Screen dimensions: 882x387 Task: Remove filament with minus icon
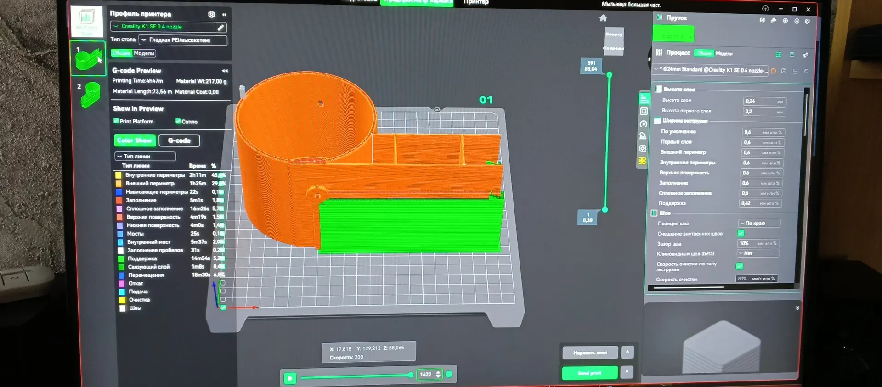point(797,21)
